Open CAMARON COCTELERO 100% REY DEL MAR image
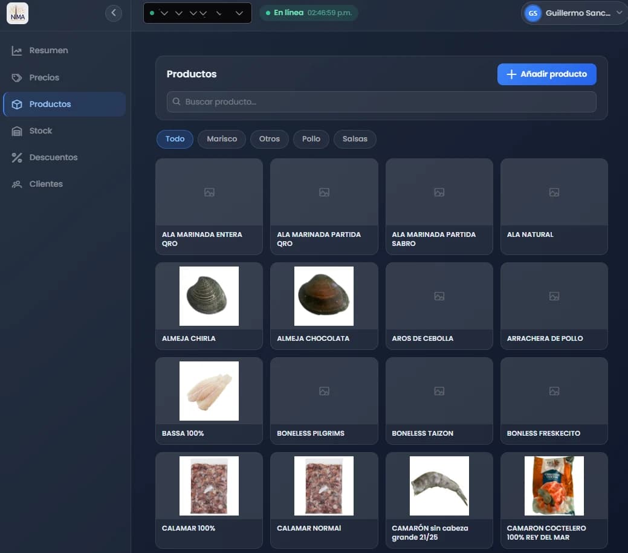Image resolution: width=628 pixels, height=553 pixels. click(554, 486)
